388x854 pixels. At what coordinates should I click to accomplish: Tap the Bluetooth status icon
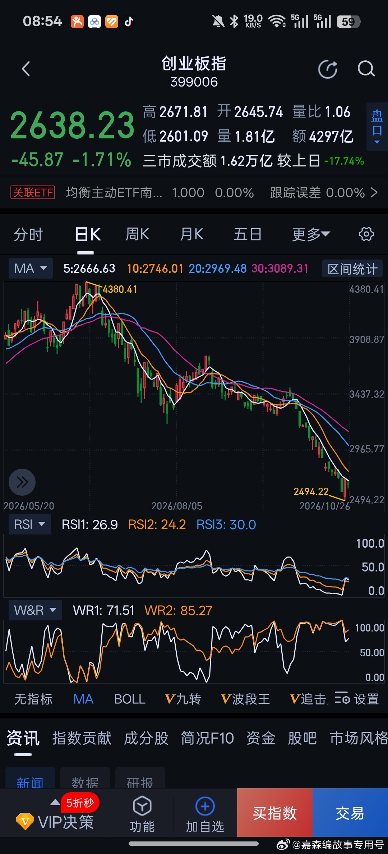tap(234, 22)
